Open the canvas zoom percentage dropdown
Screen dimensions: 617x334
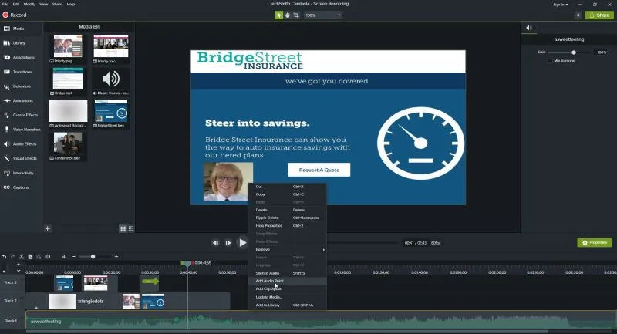pyautogui.click(x=322, y=15)
